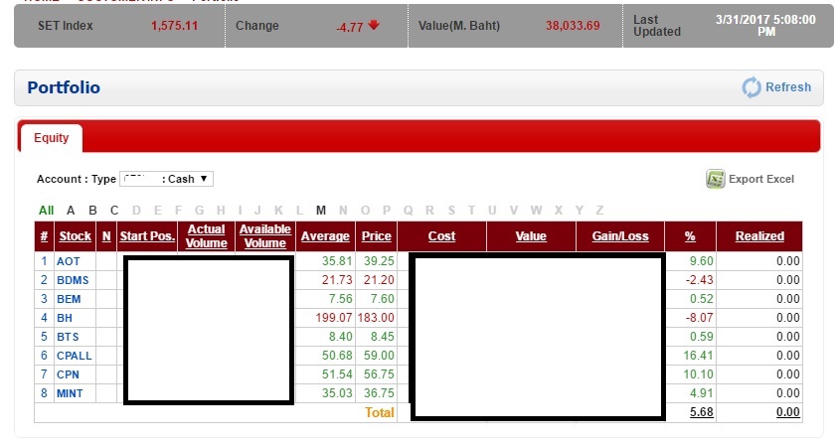Click BH price 183.00
Screen dimensions: 837x445
[376, 318]
